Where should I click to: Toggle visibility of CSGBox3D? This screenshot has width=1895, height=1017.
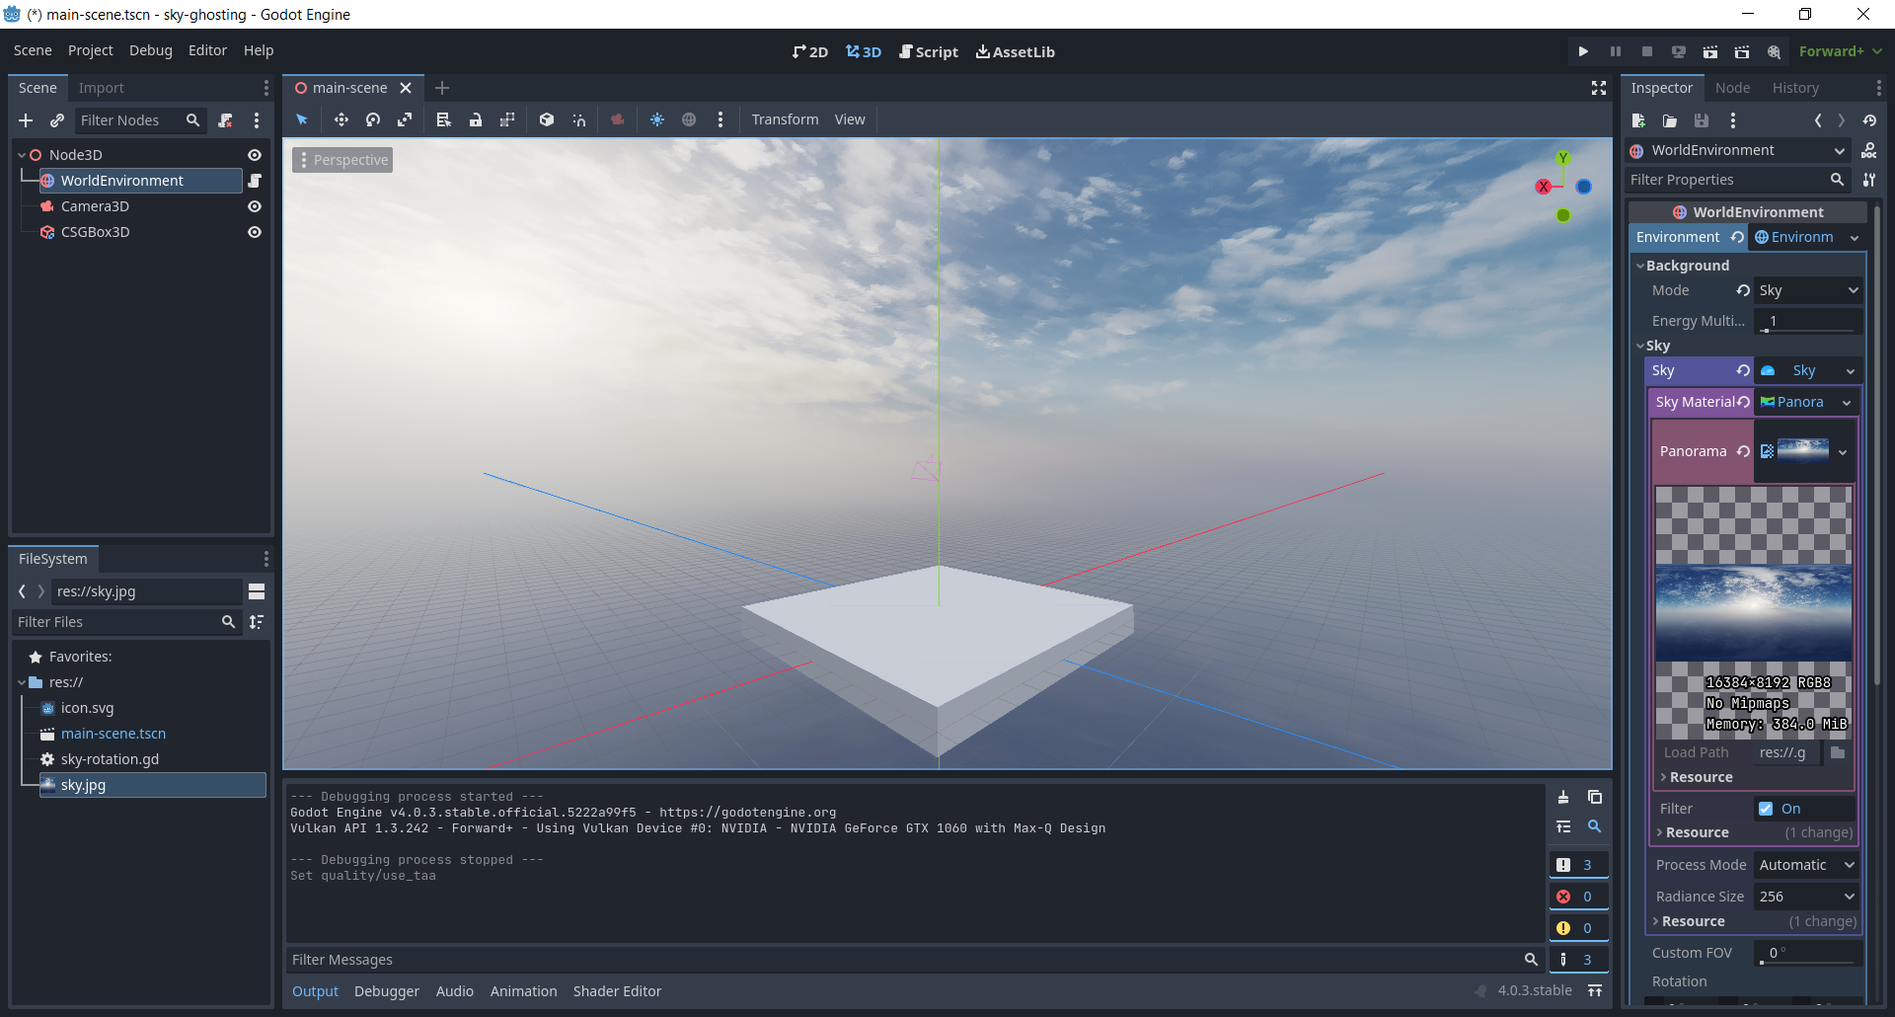tap(254, 232)
